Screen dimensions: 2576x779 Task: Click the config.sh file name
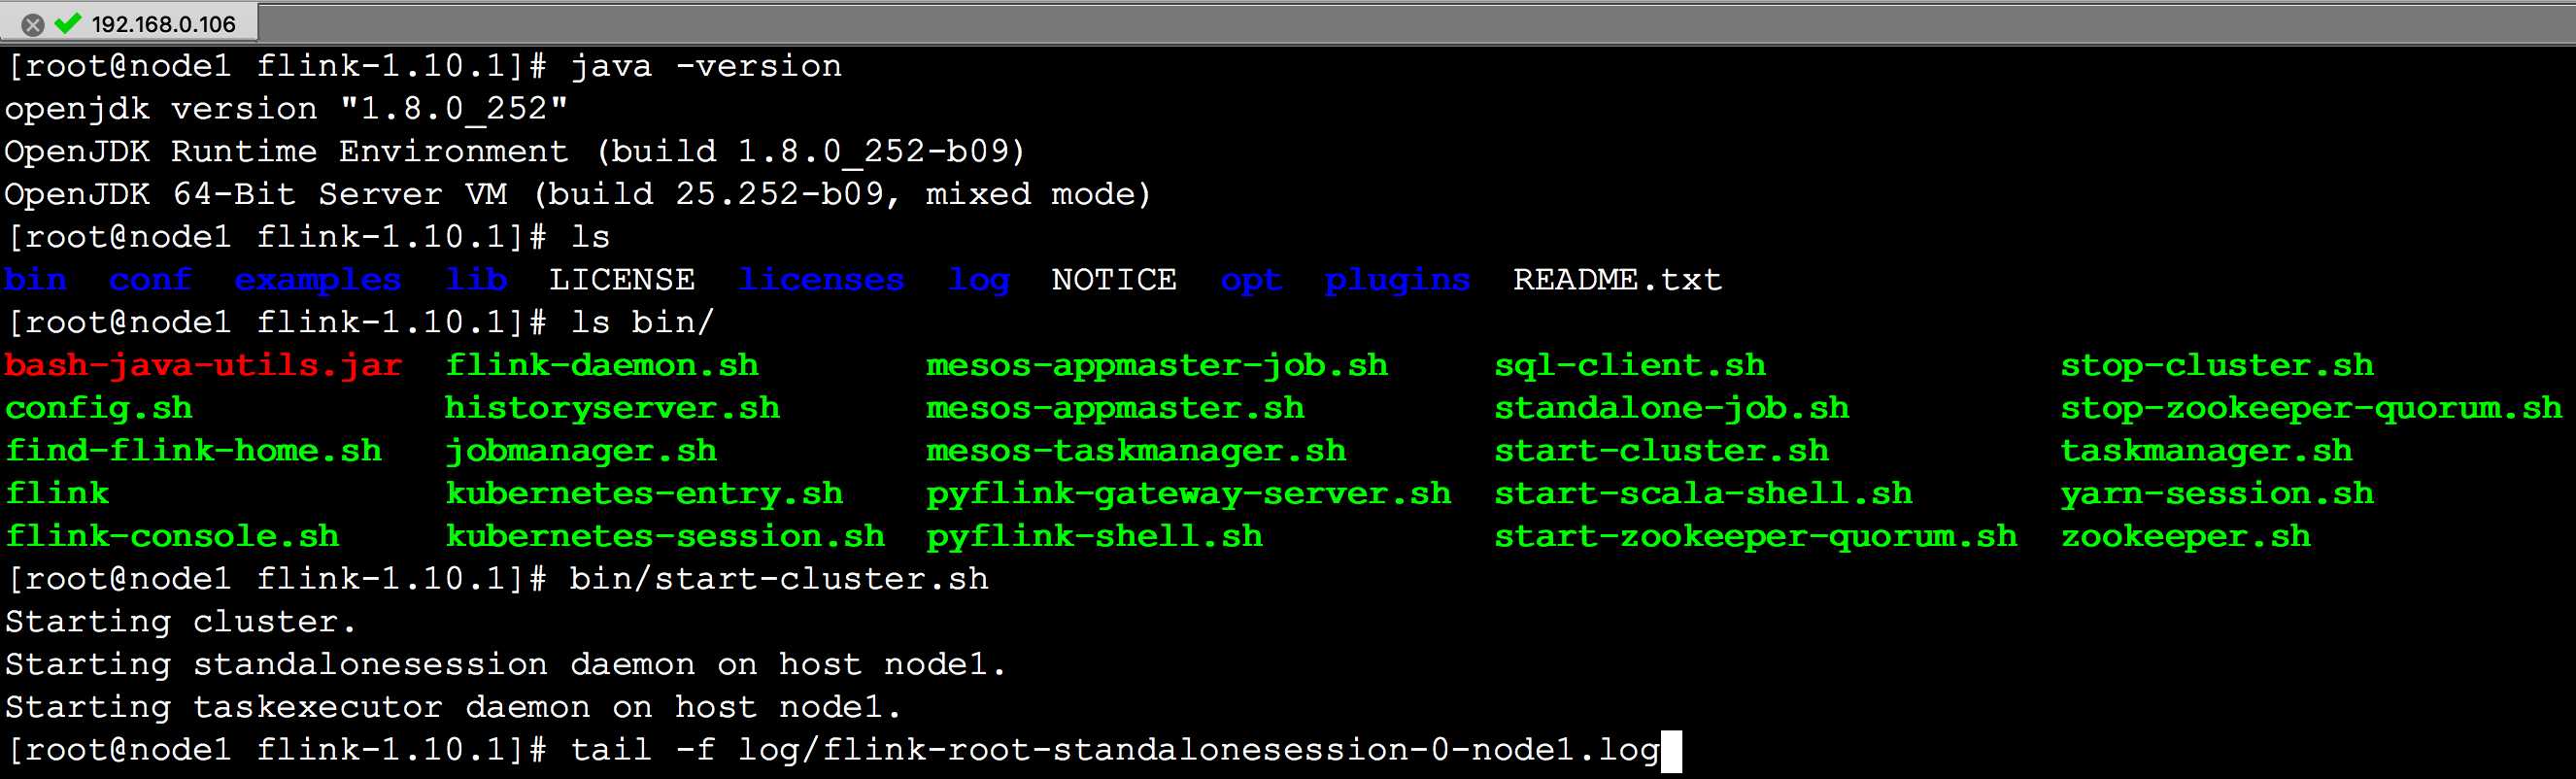[x=99, y=409]
